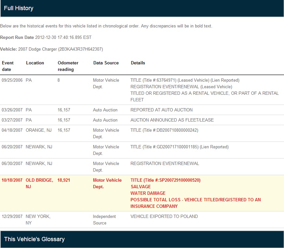Image resolution: width=284 pixels, height=248 pixels.
Task: Select VEHICLE EXPORTED TO POLAND entry
Action: tap(164, 216)
